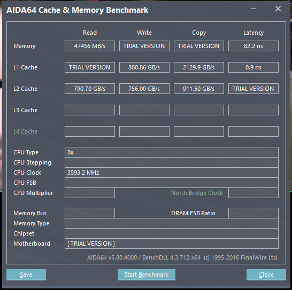Viewport: 292px width, 290px height.
Task: Click the Memory Type label
Action: 31,223
